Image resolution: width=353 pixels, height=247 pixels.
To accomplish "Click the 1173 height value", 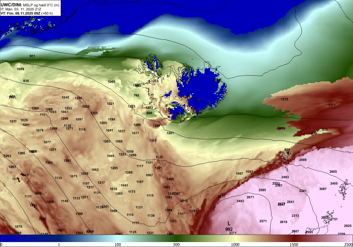I will coord(132,192).
